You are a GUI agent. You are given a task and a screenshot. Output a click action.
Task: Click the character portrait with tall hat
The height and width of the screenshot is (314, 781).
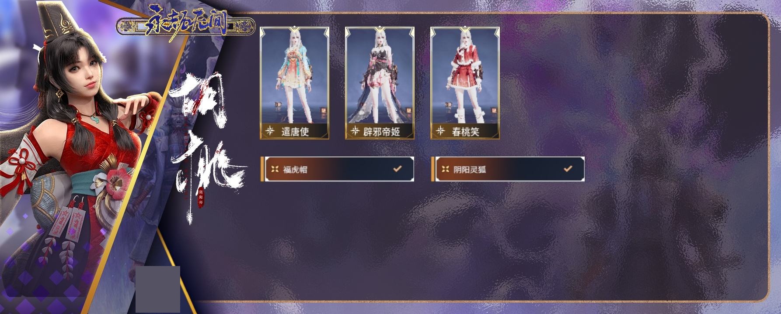click(x=79, y=157)
